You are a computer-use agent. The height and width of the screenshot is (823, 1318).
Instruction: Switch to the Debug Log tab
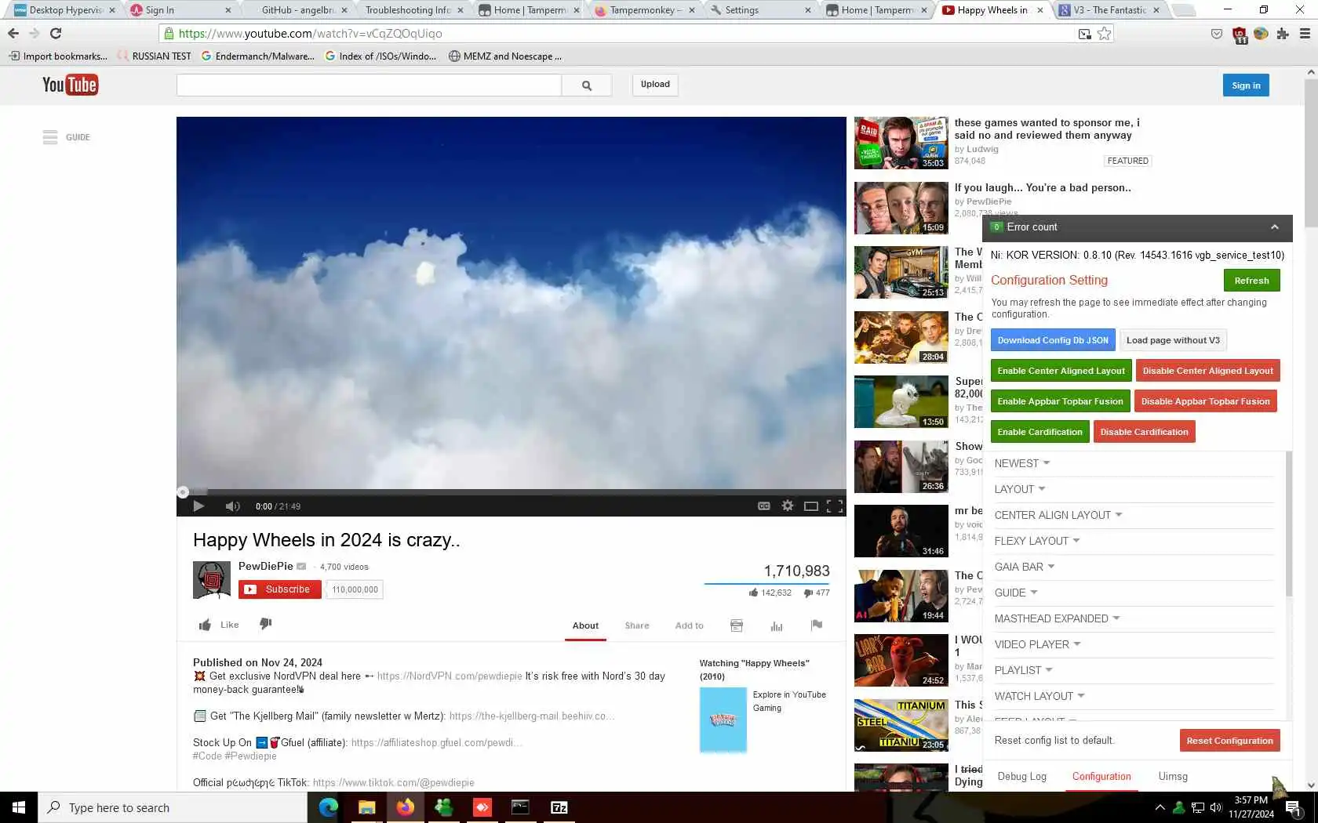tap(1021, 777)
